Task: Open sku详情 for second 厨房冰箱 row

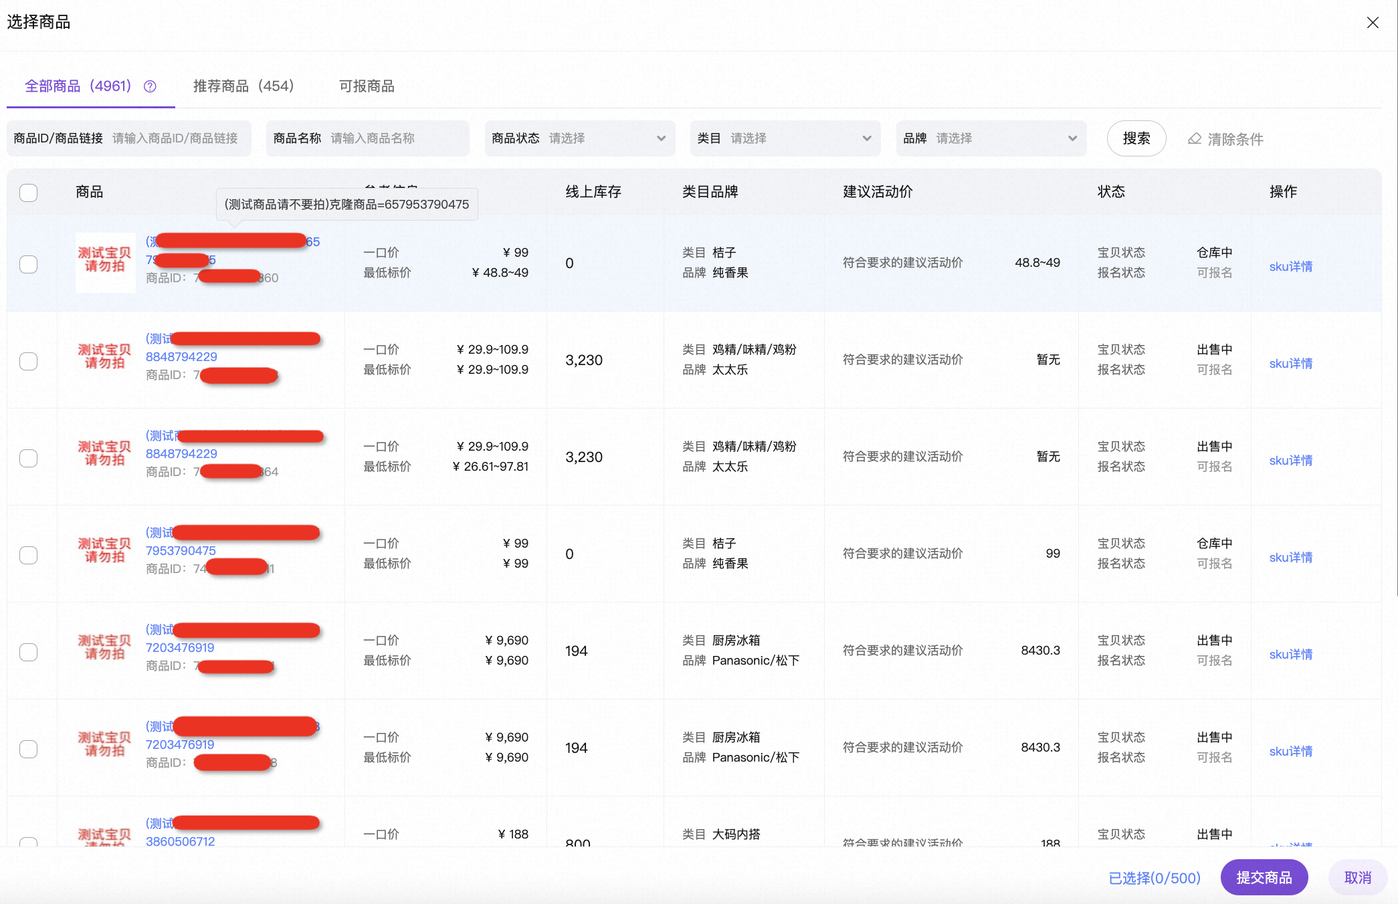Action: (x=1290, y=751)
